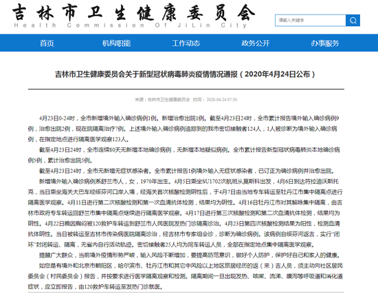Click the article headline about 疫情情况通报
Viewport: 378px width, 296px height.
coord(185,74)
